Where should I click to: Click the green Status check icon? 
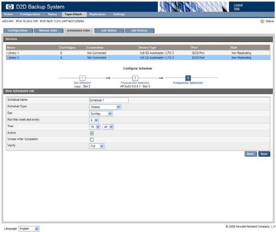tap(262, 21)
